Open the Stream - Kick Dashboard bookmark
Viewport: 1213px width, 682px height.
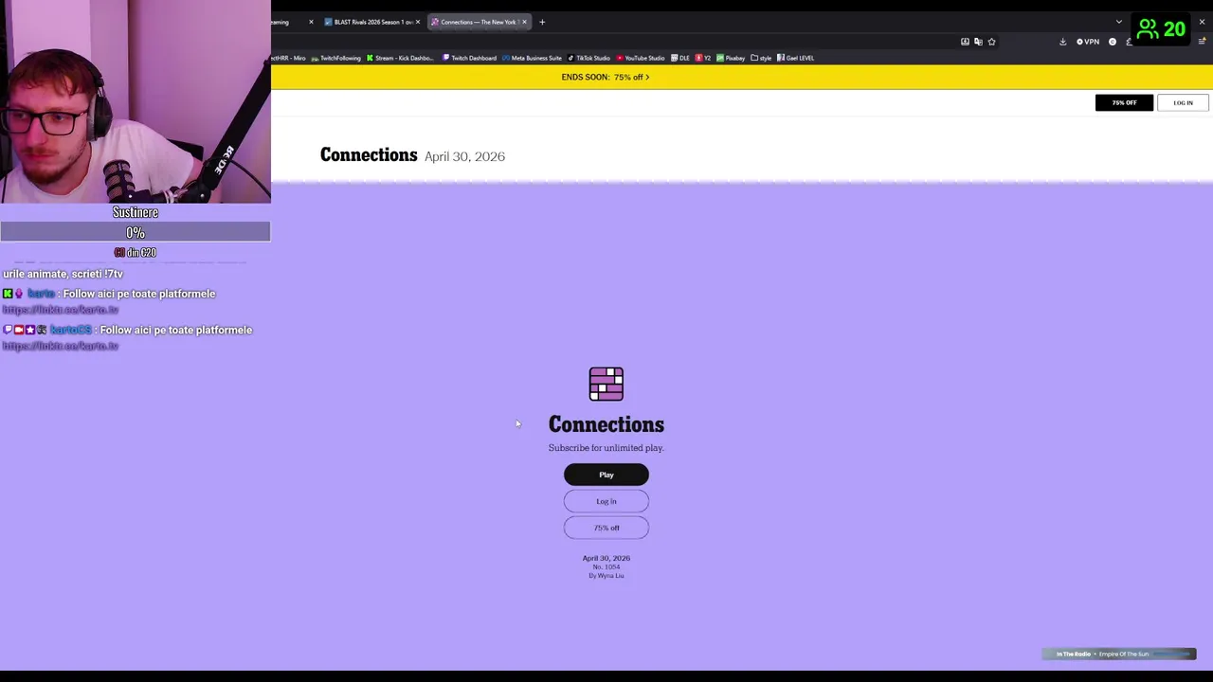(x=401, y=58)
